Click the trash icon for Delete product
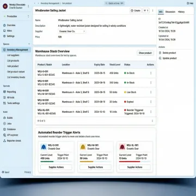The height and width of the screenshot is (196, 196). click(x=160, y=53)
